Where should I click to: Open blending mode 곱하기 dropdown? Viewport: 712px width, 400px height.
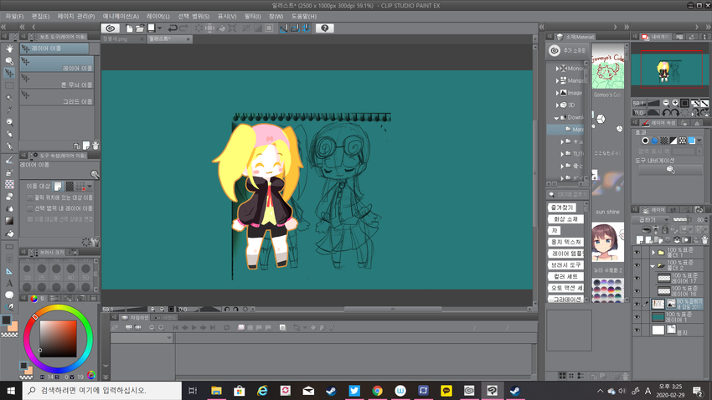point(650,219)
